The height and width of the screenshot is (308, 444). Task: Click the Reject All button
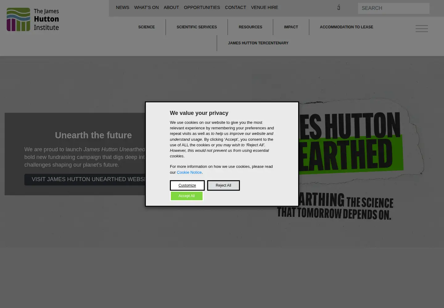223,185
